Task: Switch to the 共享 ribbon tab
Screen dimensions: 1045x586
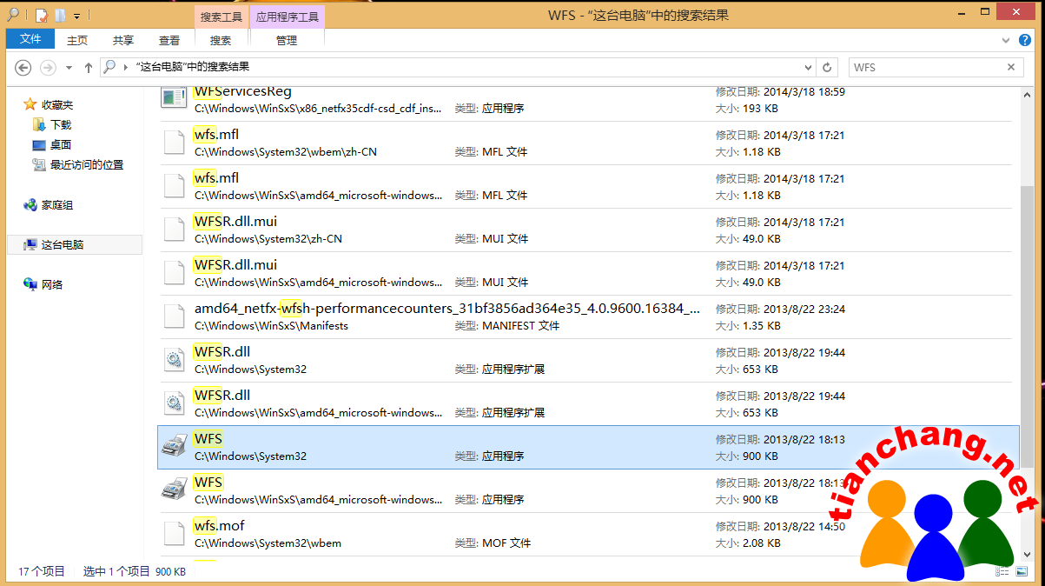Action: 123,40
